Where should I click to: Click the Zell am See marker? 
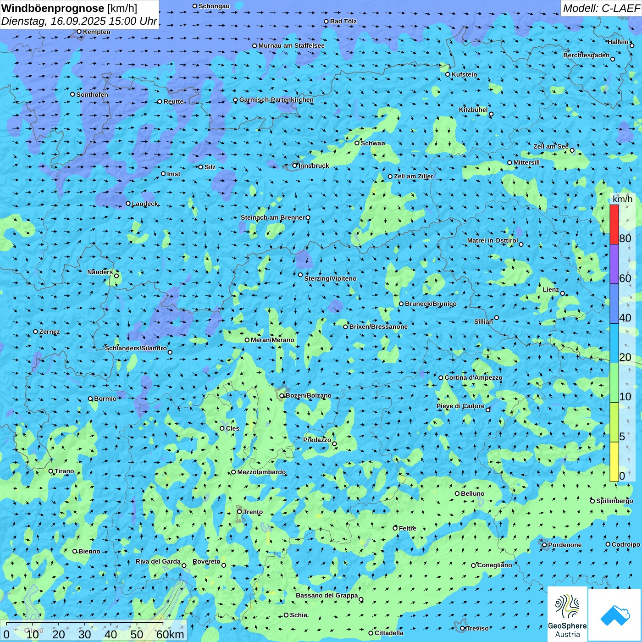tap(572, 150)
